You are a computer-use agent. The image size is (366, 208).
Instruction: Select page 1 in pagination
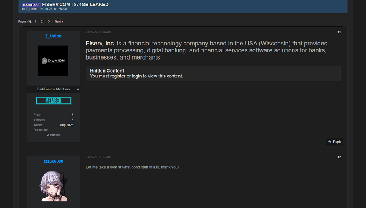pyautogui.click(x=35, y=21)
